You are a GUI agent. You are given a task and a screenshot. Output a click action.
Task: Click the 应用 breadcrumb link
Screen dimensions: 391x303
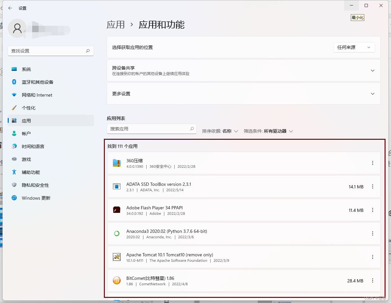point(116,25)
